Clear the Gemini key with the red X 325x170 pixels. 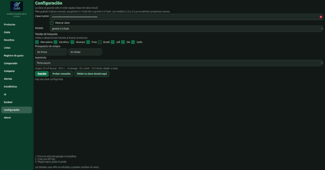point(321,17)
